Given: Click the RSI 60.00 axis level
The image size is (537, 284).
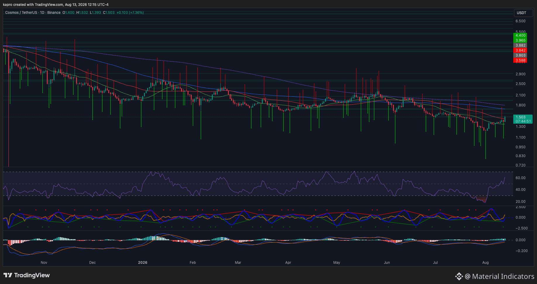Looking at the screenshot, I should click(x=520, y=178).
